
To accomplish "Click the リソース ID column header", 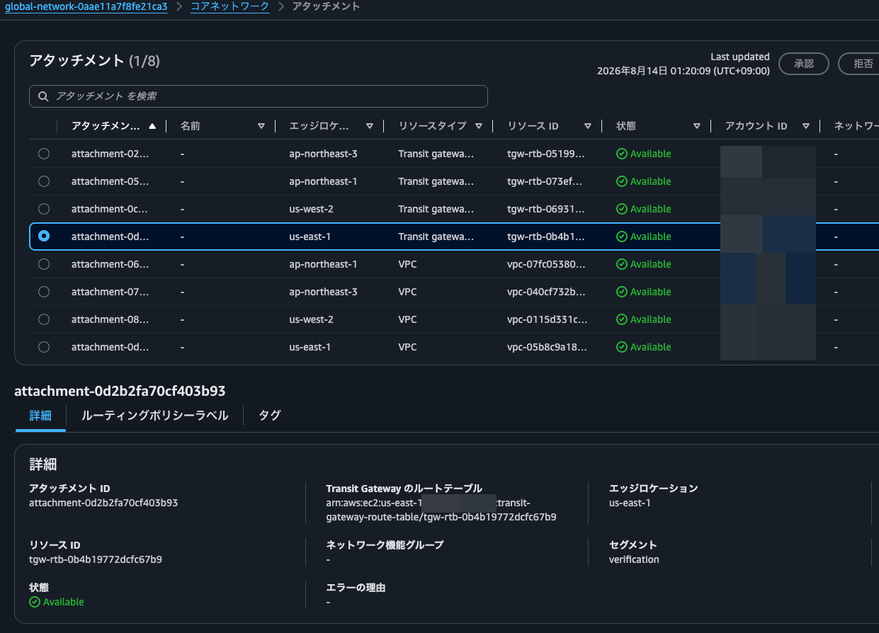I will click(533, 126).
